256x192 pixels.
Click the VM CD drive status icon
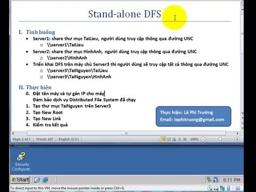(x=210, y=188)
